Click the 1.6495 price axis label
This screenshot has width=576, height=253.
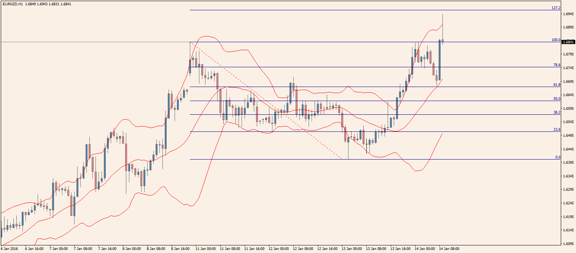[x=569, y=135]
